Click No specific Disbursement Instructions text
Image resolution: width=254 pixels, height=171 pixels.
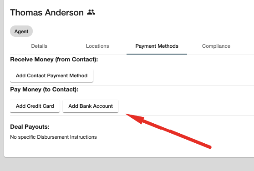coord(53,137)
